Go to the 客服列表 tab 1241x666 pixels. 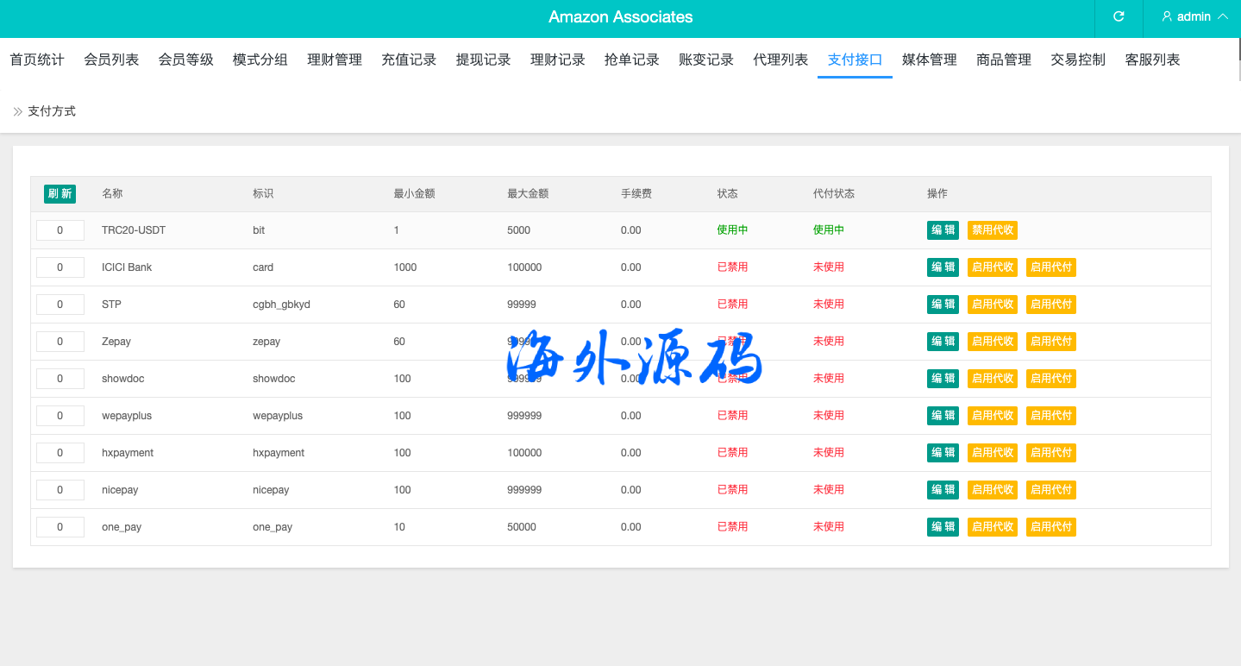pos(1152,60)
